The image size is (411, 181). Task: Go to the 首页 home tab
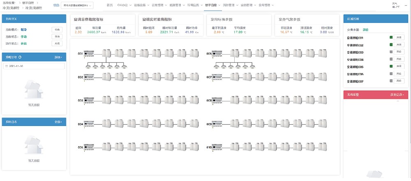(109, 6)
